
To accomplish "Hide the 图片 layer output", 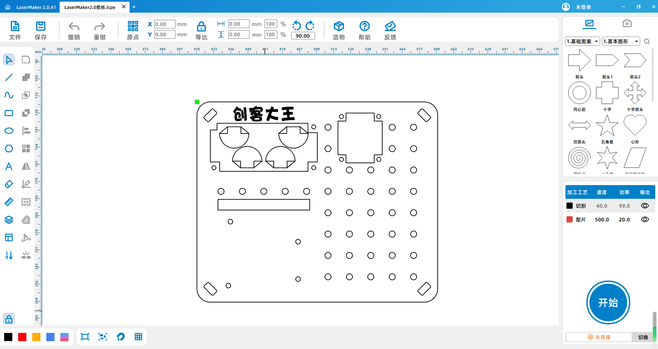I will (x=645, y=219).
